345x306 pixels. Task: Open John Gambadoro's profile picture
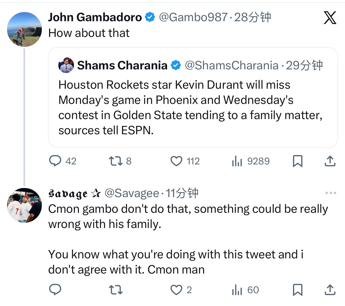24,29
